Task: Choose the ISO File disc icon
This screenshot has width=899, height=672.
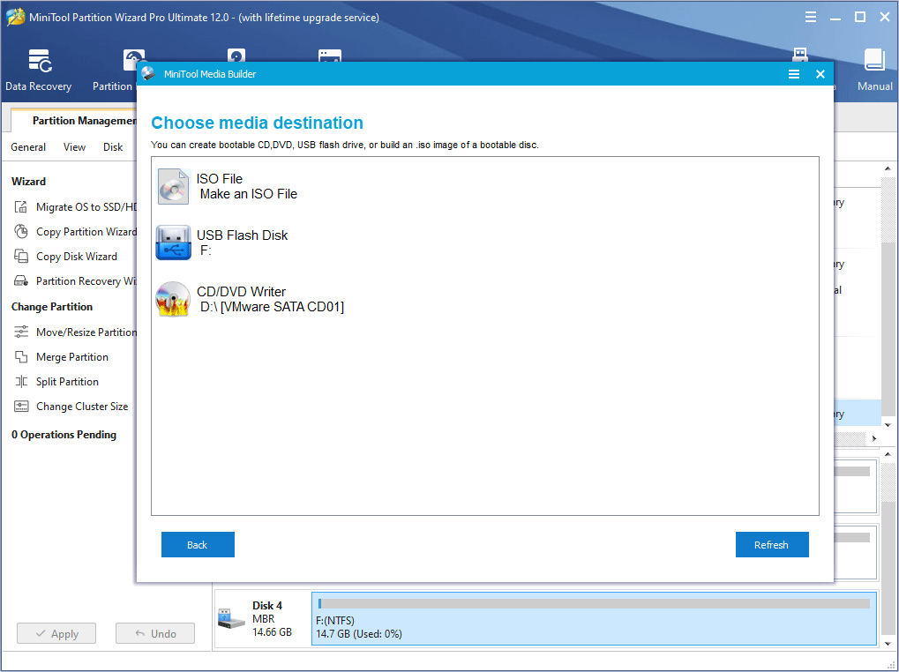Action: pos(173,186)
